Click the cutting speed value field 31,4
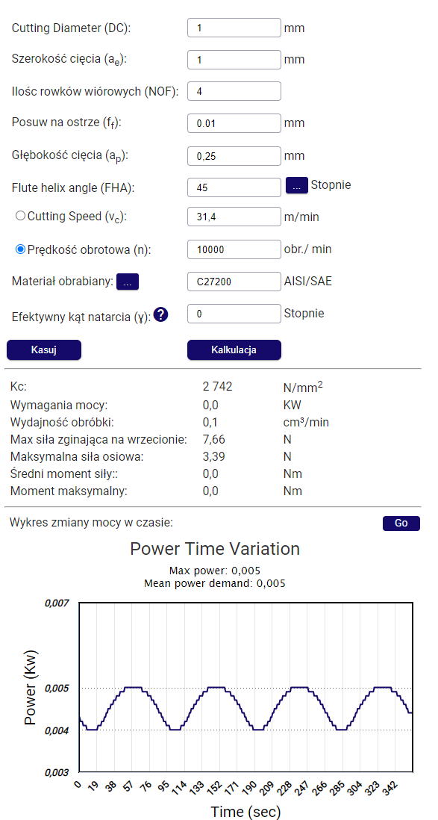Viewport: 438px width, 820px height. coord(234,217)
